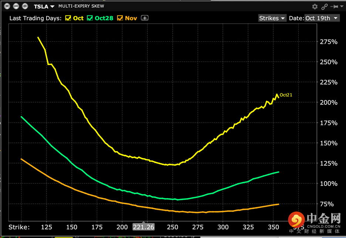The image size is (346, 238).
Task: Click the 250% axis label
Action: pyautogui.click(x=329, y=62)
